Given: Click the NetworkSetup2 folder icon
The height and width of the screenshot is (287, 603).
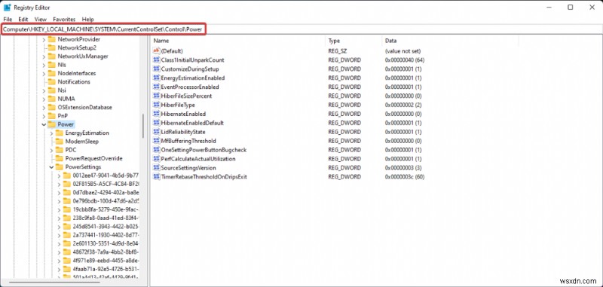Looking at the screenshot, I should (x=51, y=47).
